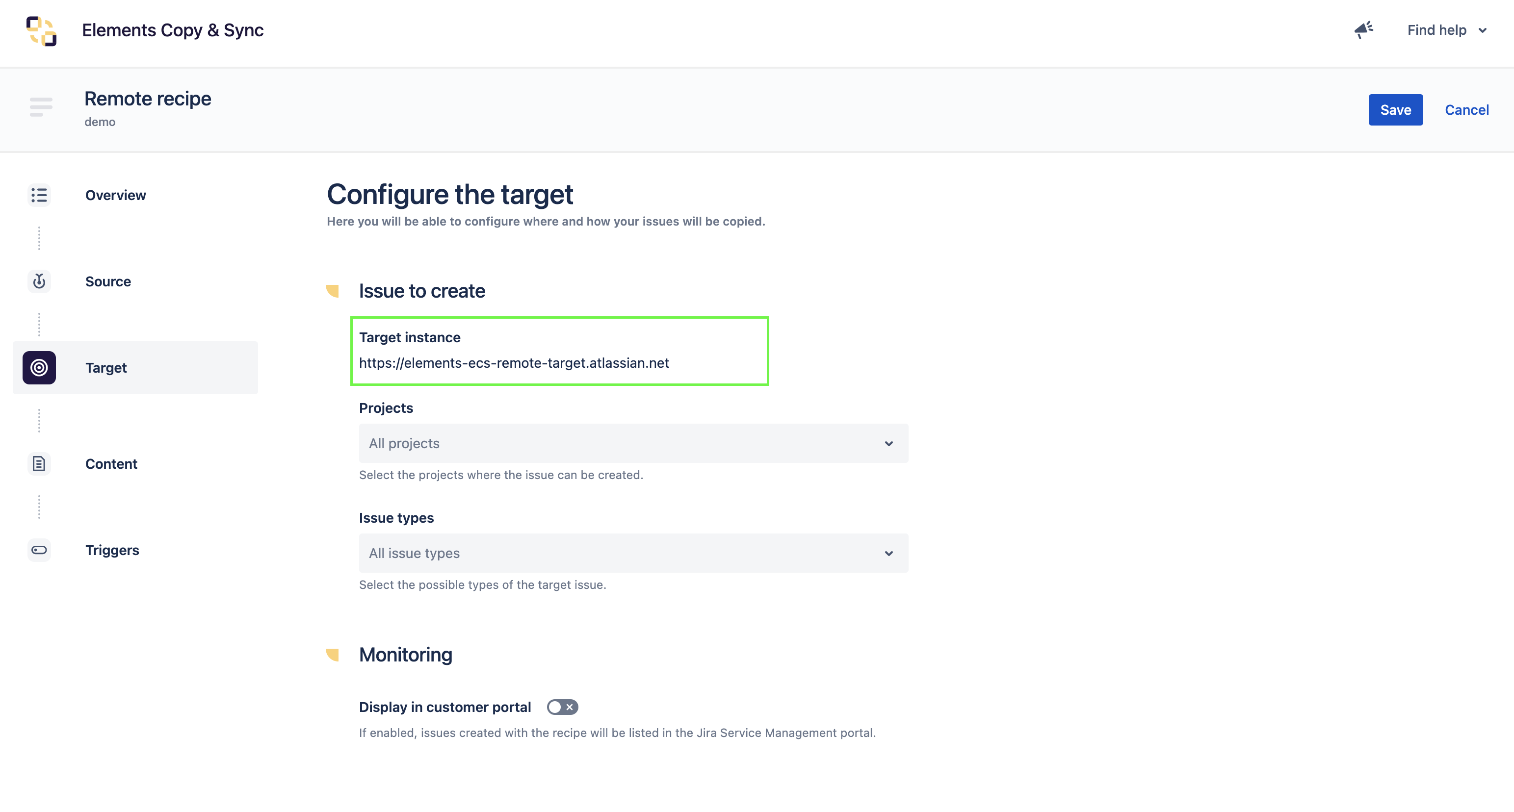Click the Source anchor icon
1514x812 pixels.
coord(39,281)
